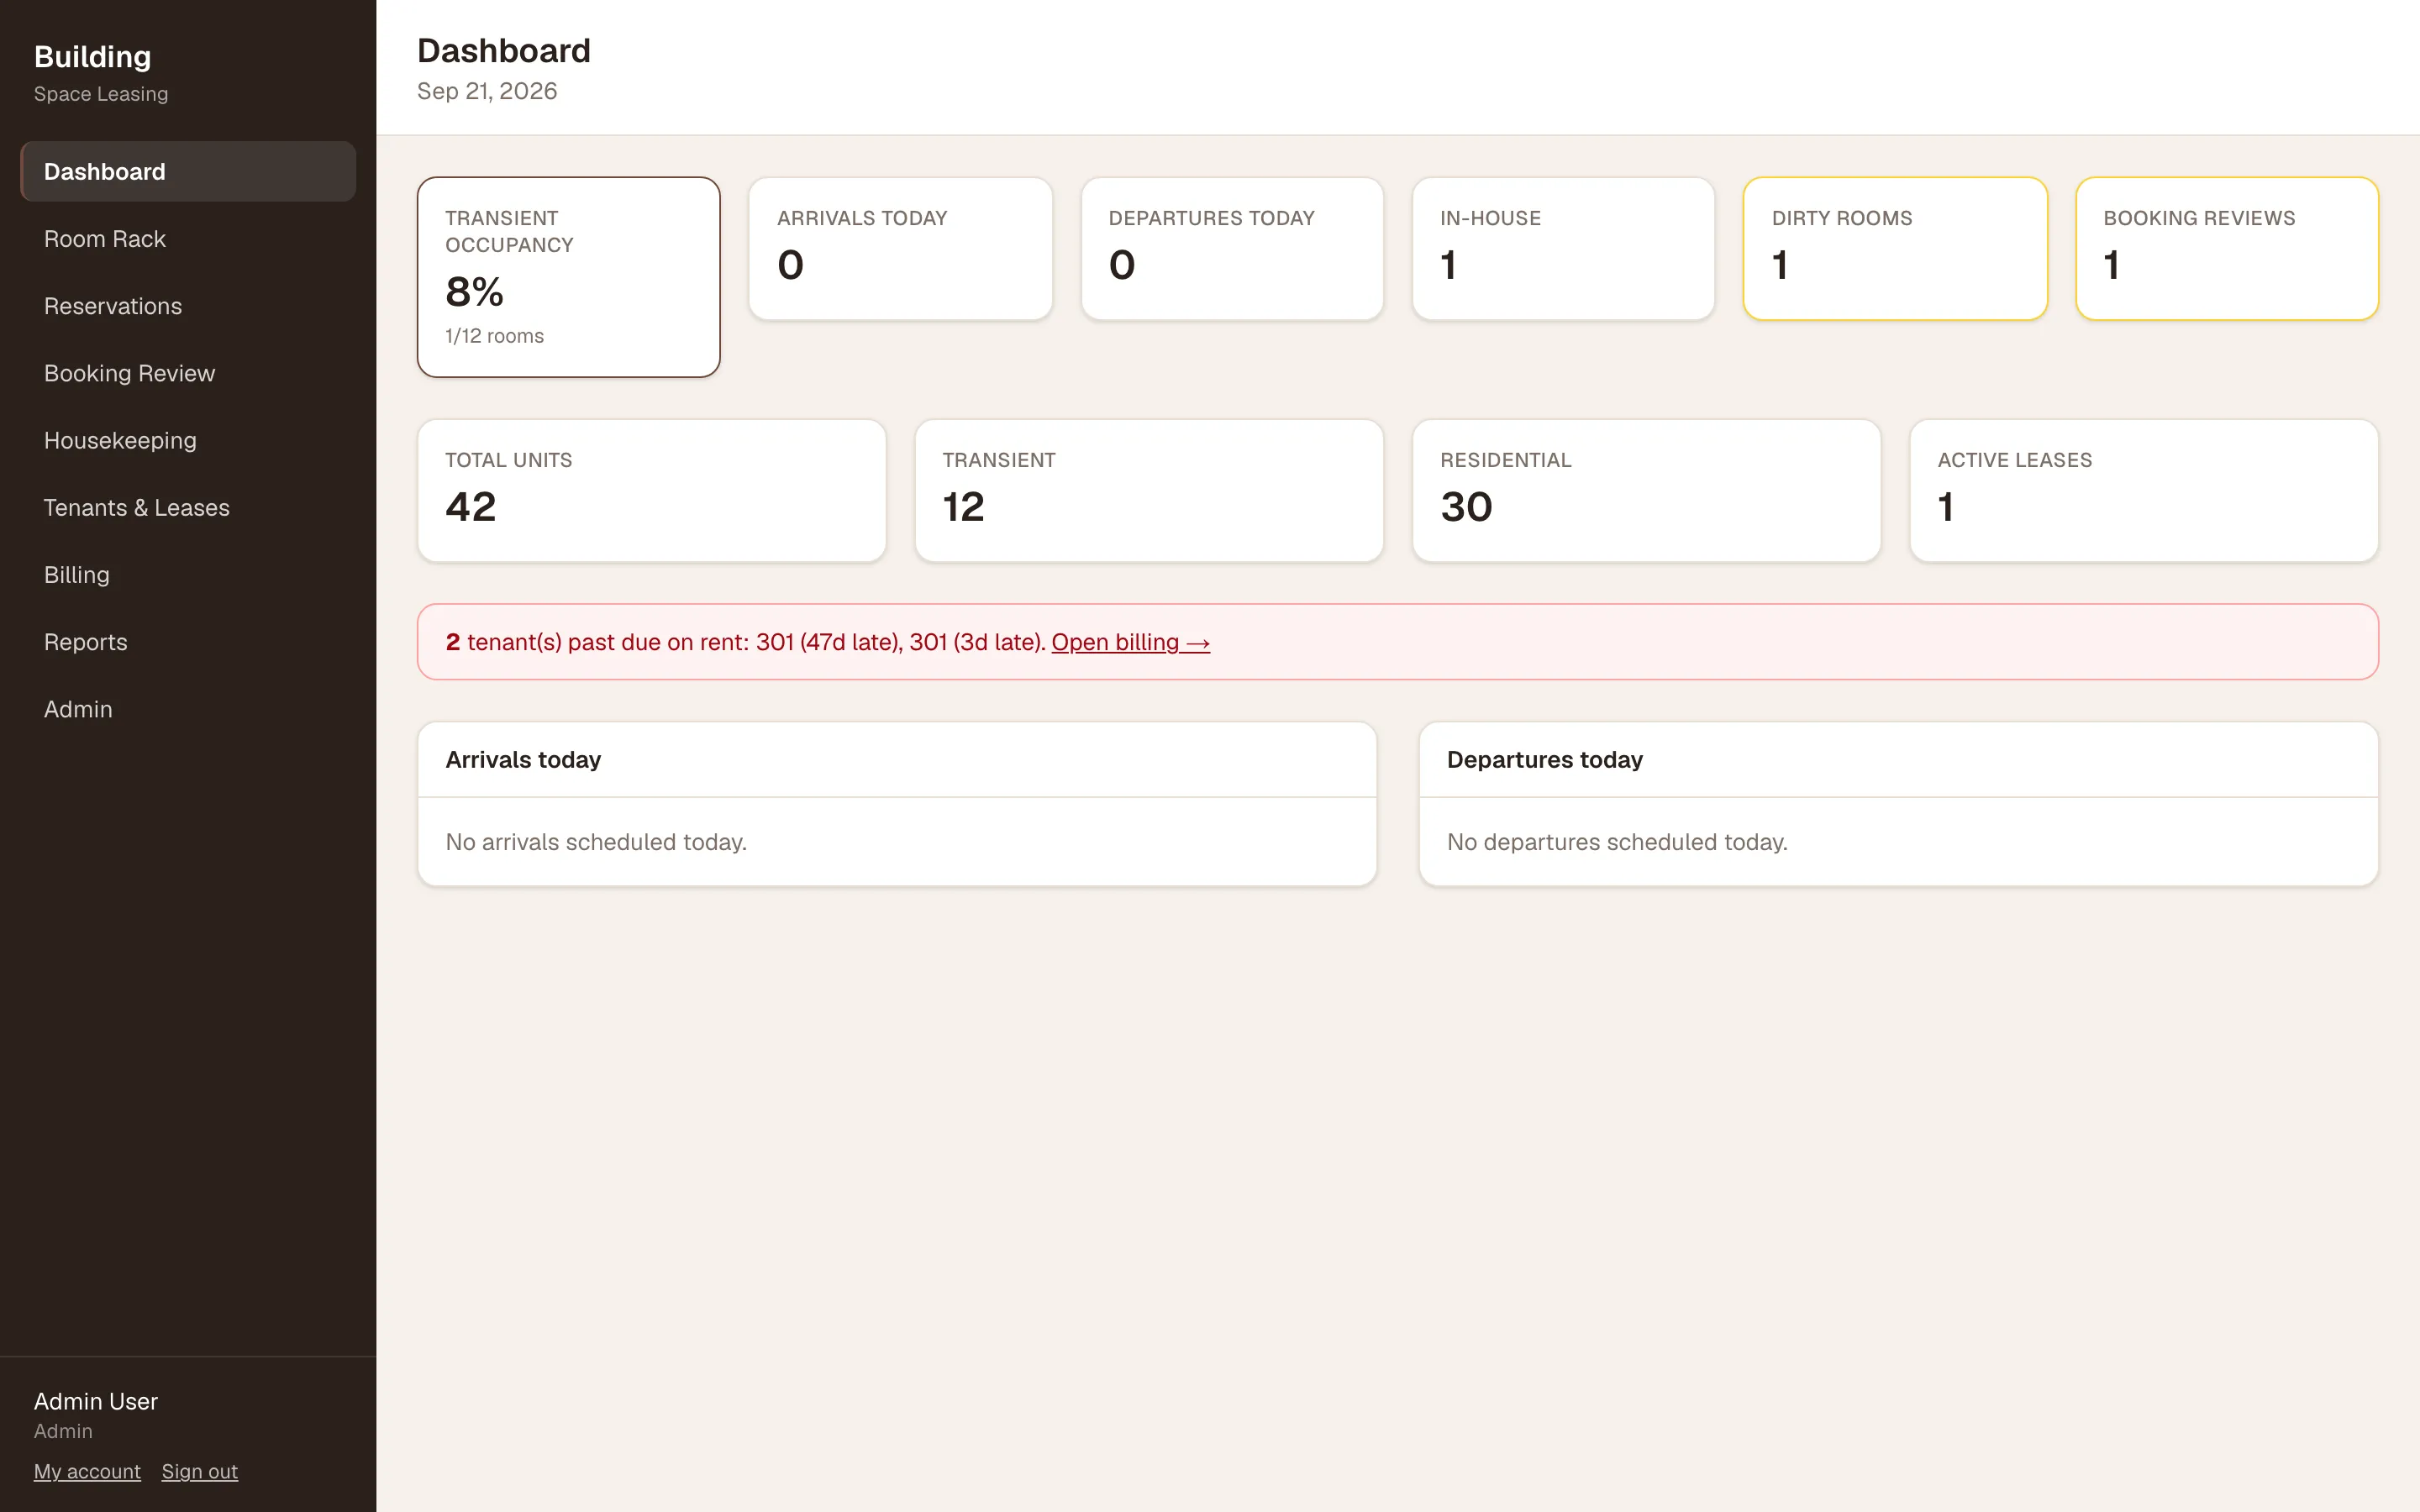Go to Room Rack in sidebar
Image resolution: width=2420 pixels, height=1512 pixels.
[x=188, y=238]
